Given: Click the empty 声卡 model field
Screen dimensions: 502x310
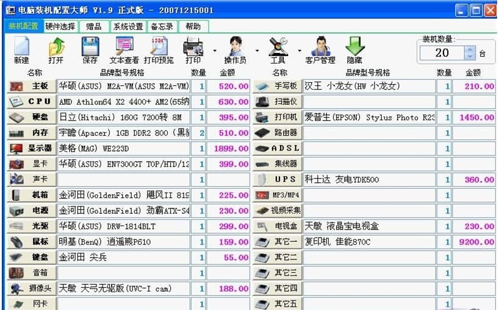Looking at the screenshot, I should point(124,180).
